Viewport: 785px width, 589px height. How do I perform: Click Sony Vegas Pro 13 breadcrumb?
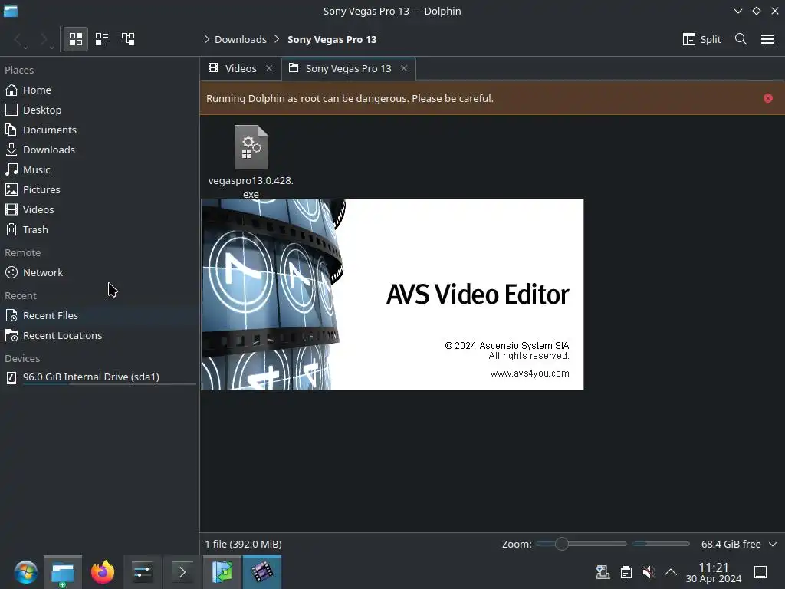[x=332, y=40]
